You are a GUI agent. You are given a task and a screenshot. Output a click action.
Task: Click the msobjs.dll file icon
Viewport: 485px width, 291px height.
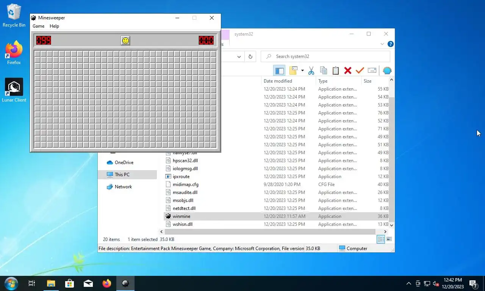(x=169, y=200)
